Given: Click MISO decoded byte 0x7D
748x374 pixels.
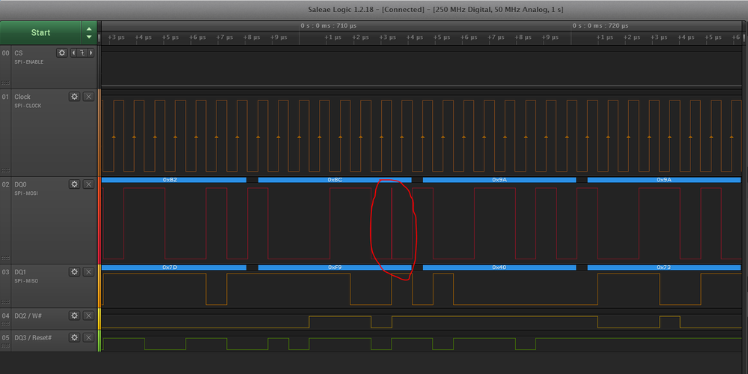Looking at the screenshot, I should coord(174,267).
